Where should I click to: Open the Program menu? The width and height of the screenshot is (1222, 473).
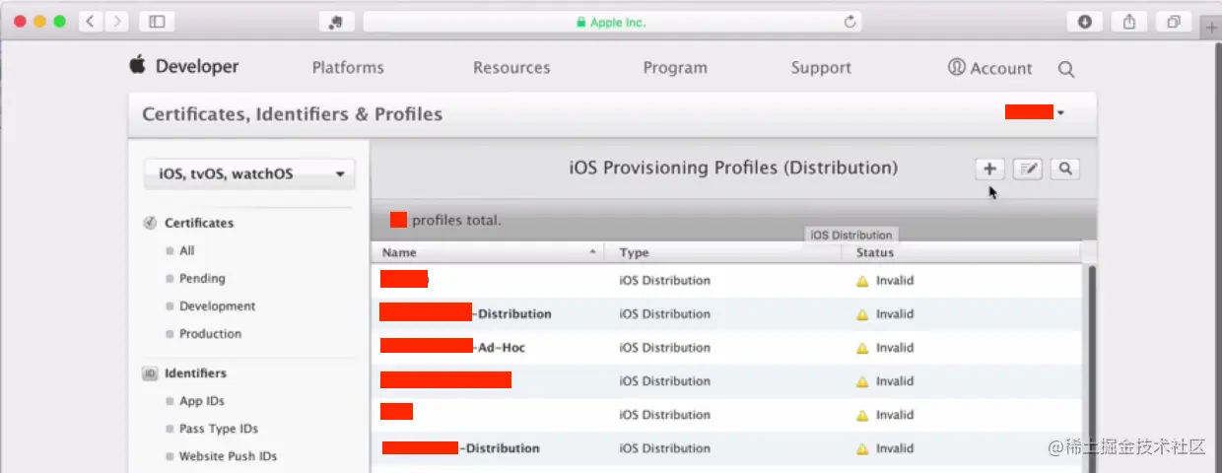click(x=675, y=68)
